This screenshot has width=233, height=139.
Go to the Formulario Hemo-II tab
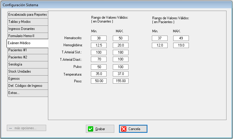tap(28, 36)
